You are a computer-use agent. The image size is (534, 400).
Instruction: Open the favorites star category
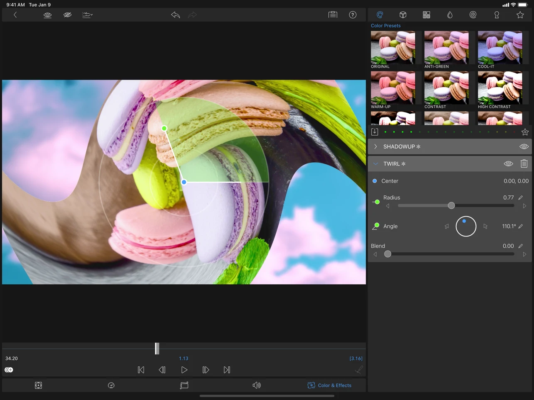tap(520, 15)
